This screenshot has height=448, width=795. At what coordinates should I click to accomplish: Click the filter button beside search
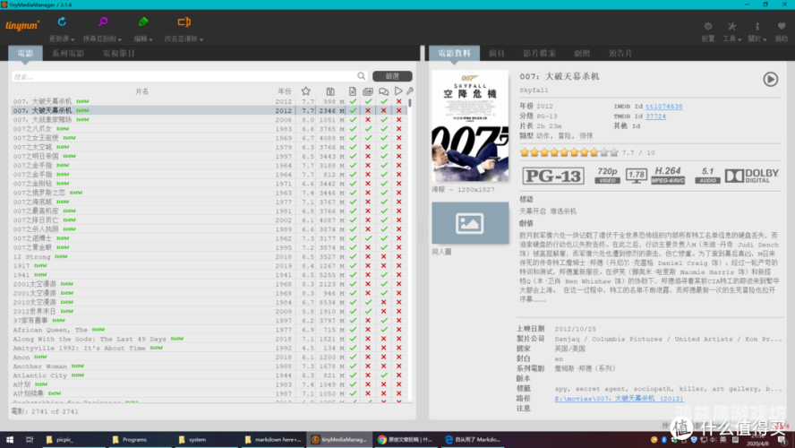pos(392,76)
